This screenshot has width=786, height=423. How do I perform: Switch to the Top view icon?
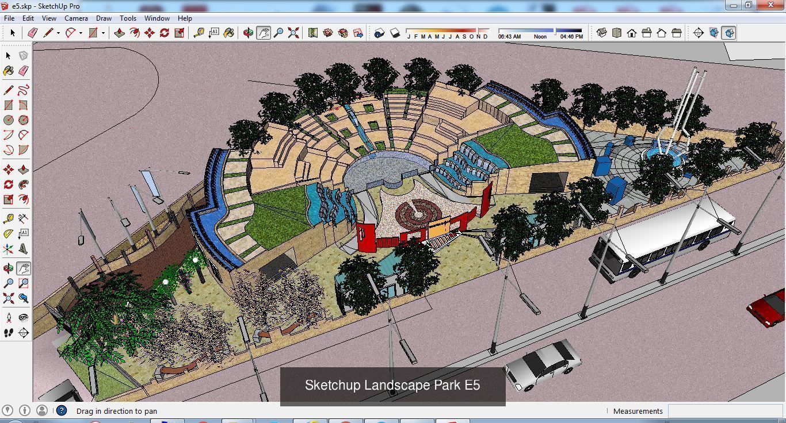(x=617, y=33)
